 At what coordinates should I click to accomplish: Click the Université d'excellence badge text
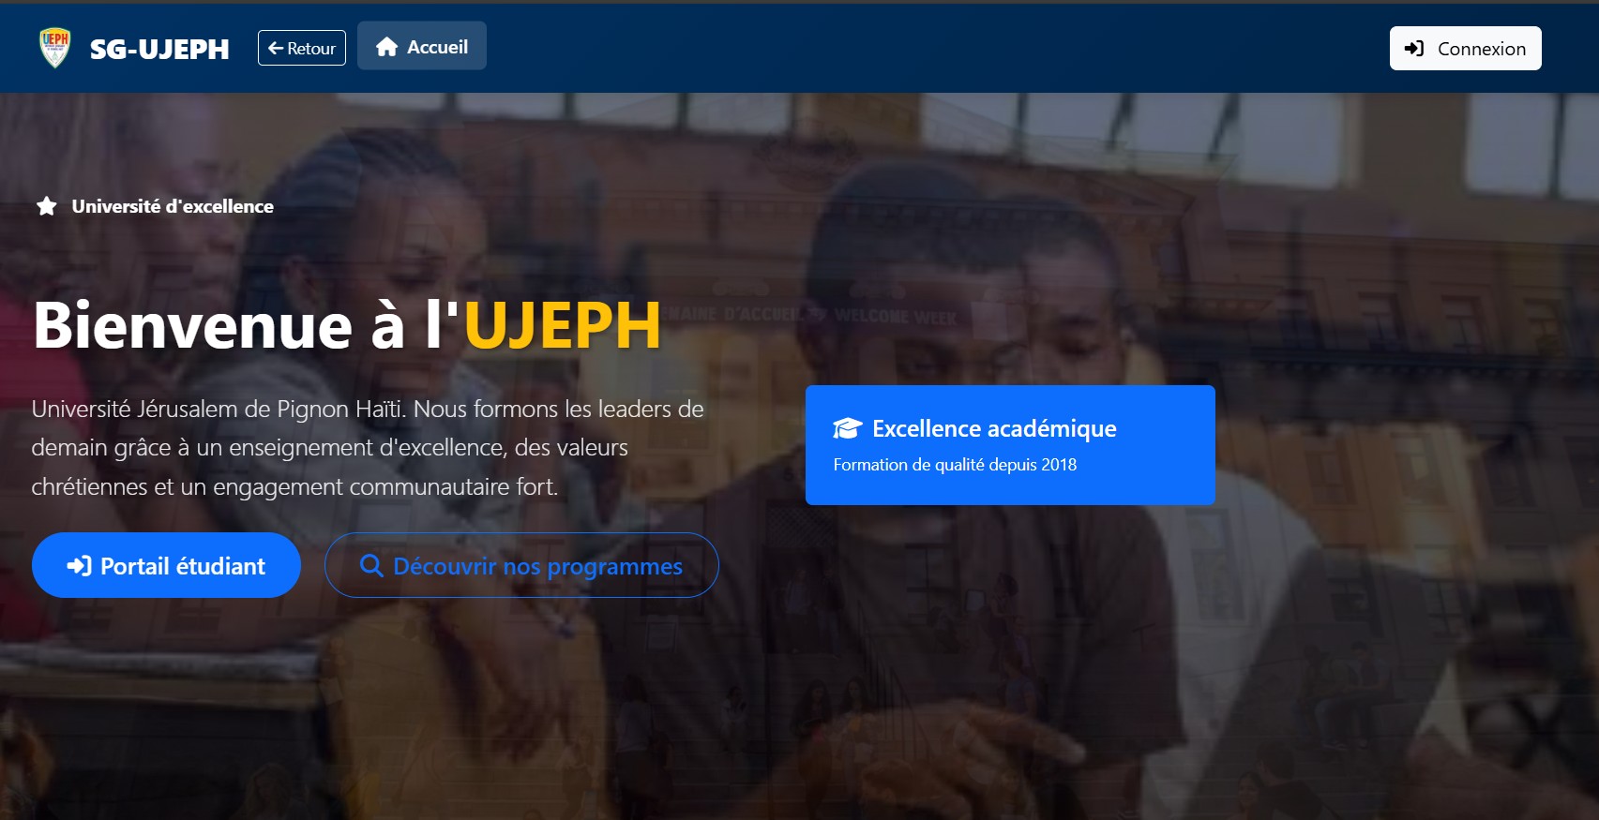(173, 206)
